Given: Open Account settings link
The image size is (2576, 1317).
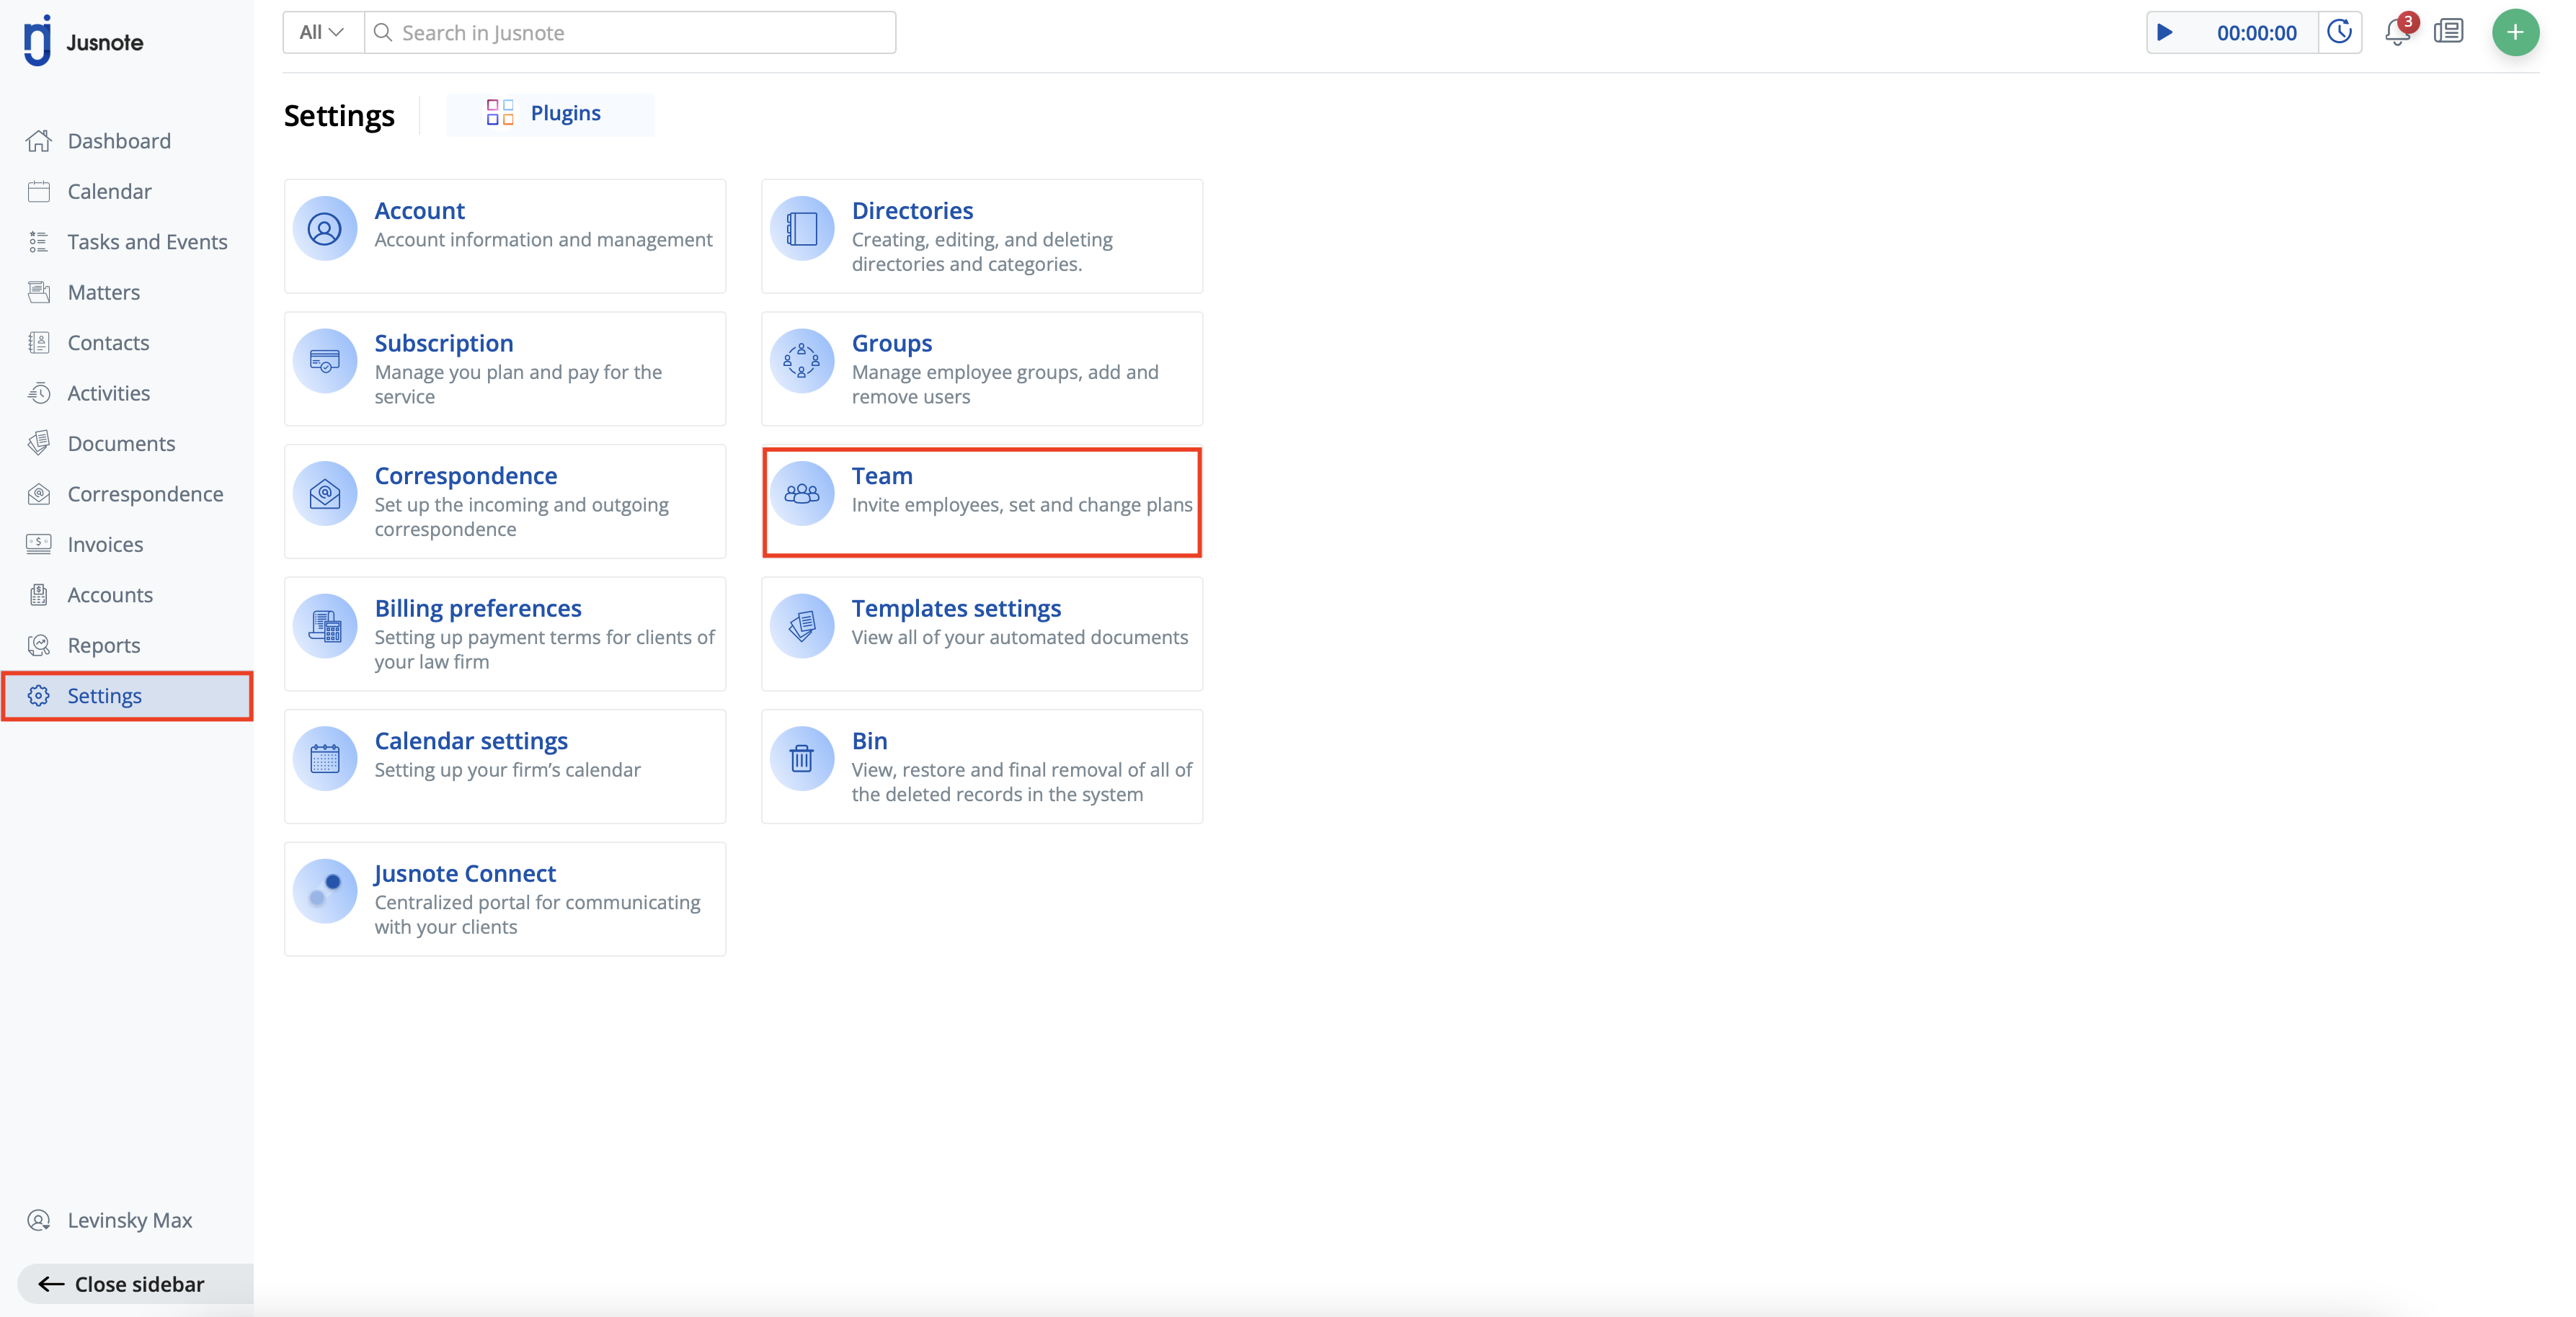Looking at the screenshot, I should click(419, 211).
